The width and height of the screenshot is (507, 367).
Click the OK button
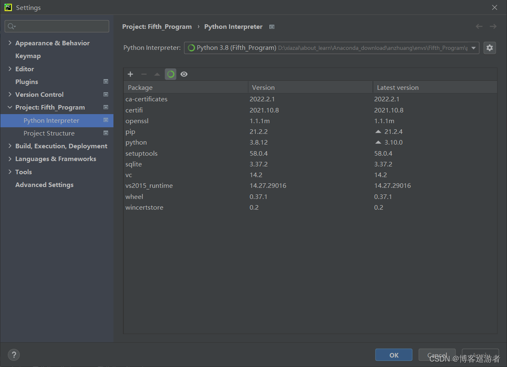click(394, 355)
